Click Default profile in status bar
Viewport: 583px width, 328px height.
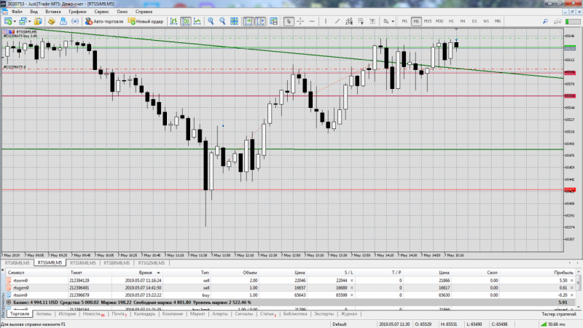[x=340, y=324]
